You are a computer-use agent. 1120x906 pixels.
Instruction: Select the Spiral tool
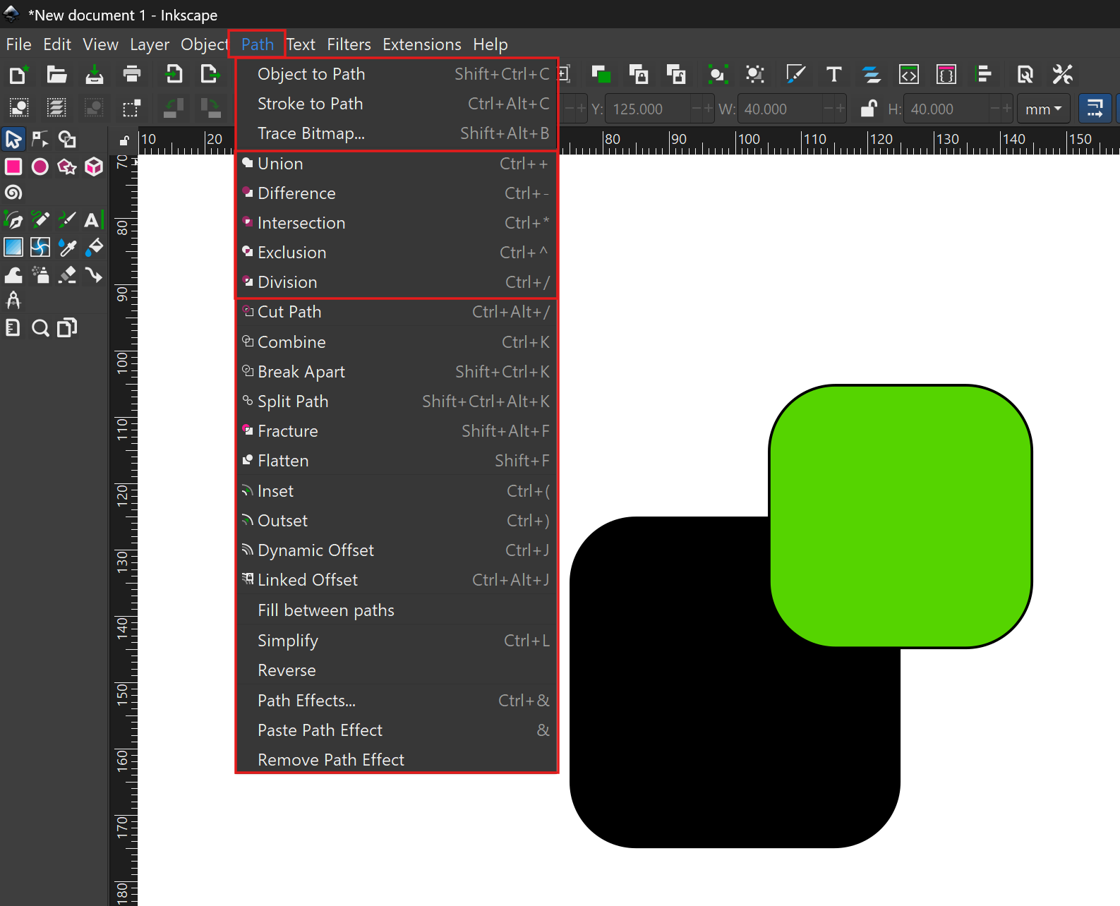point(13,193)
